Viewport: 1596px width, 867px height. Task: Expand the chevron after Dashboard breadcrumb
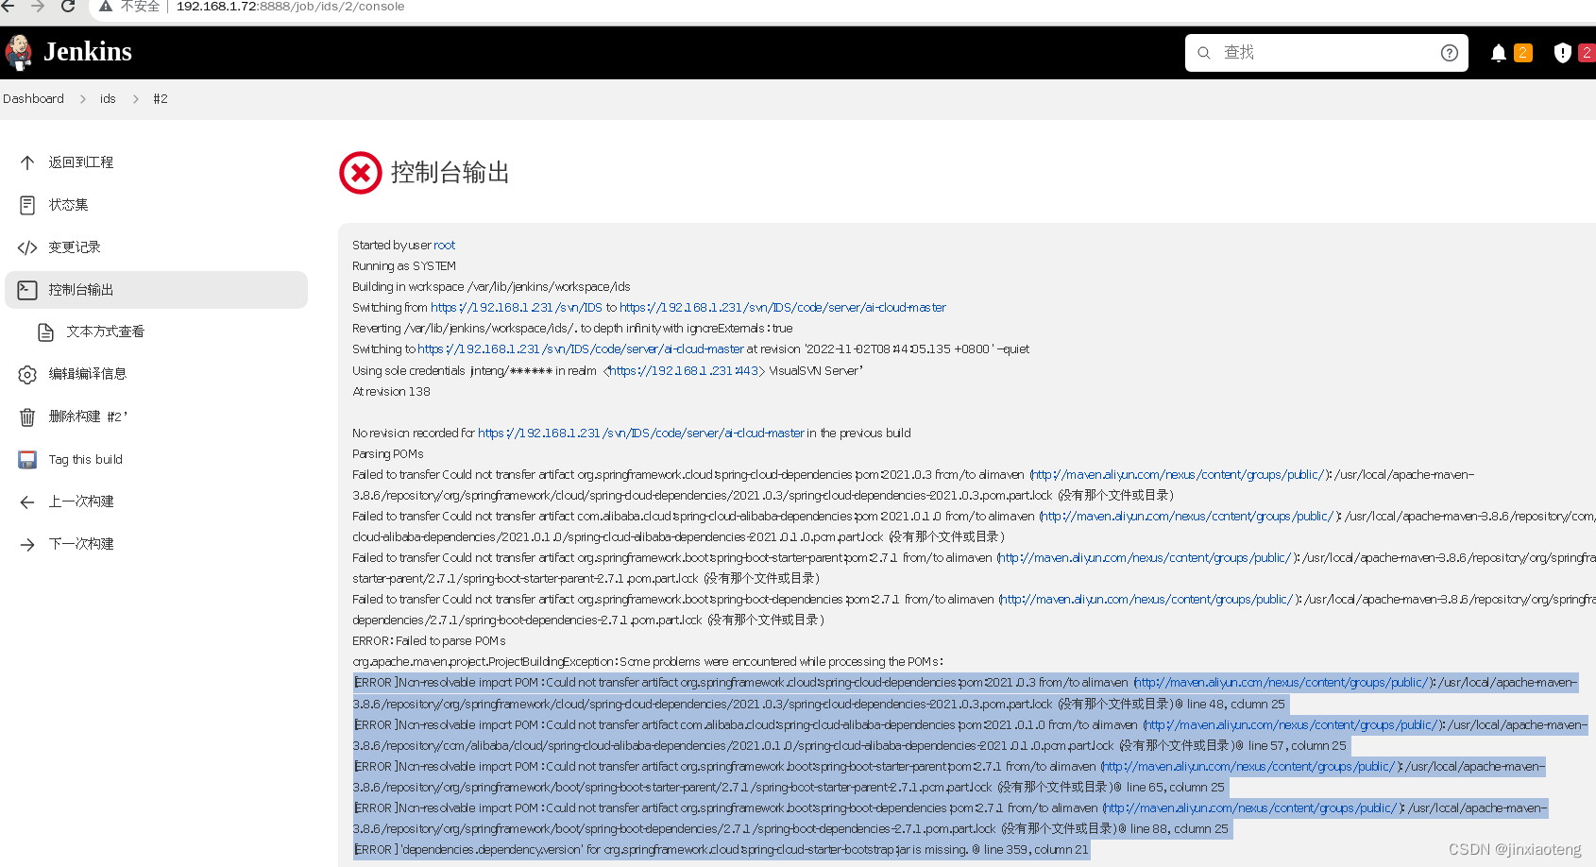point(83,99)
